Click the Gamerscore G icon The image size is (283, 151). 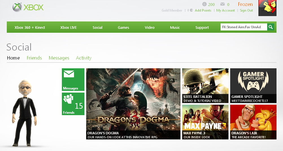pos(204,4)
